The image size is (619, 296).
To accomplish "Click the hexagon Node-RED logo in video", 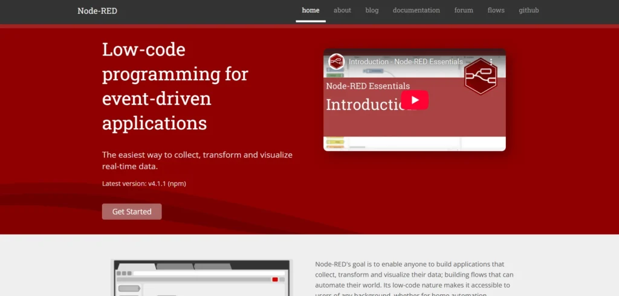I will pos(481,76).
